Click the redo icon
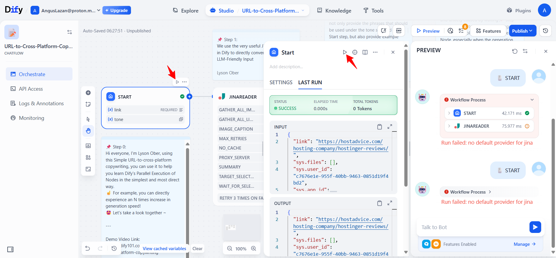556x258 pixels. tap(100, 248)
